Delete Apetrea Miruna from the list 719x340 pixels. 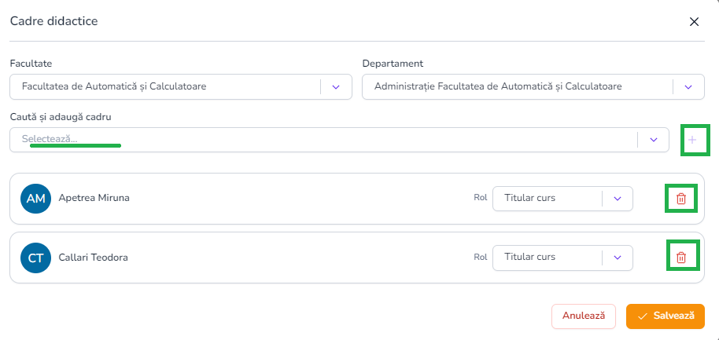tap(681, 199)
